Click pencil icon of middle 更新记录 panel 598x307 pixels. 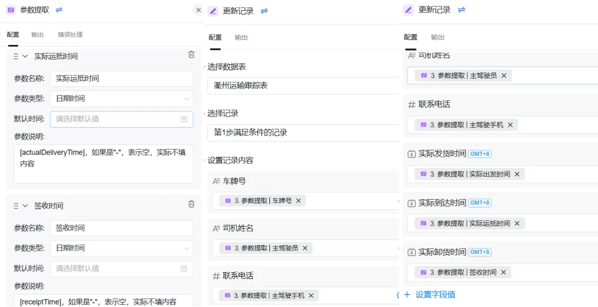(213, 11)
